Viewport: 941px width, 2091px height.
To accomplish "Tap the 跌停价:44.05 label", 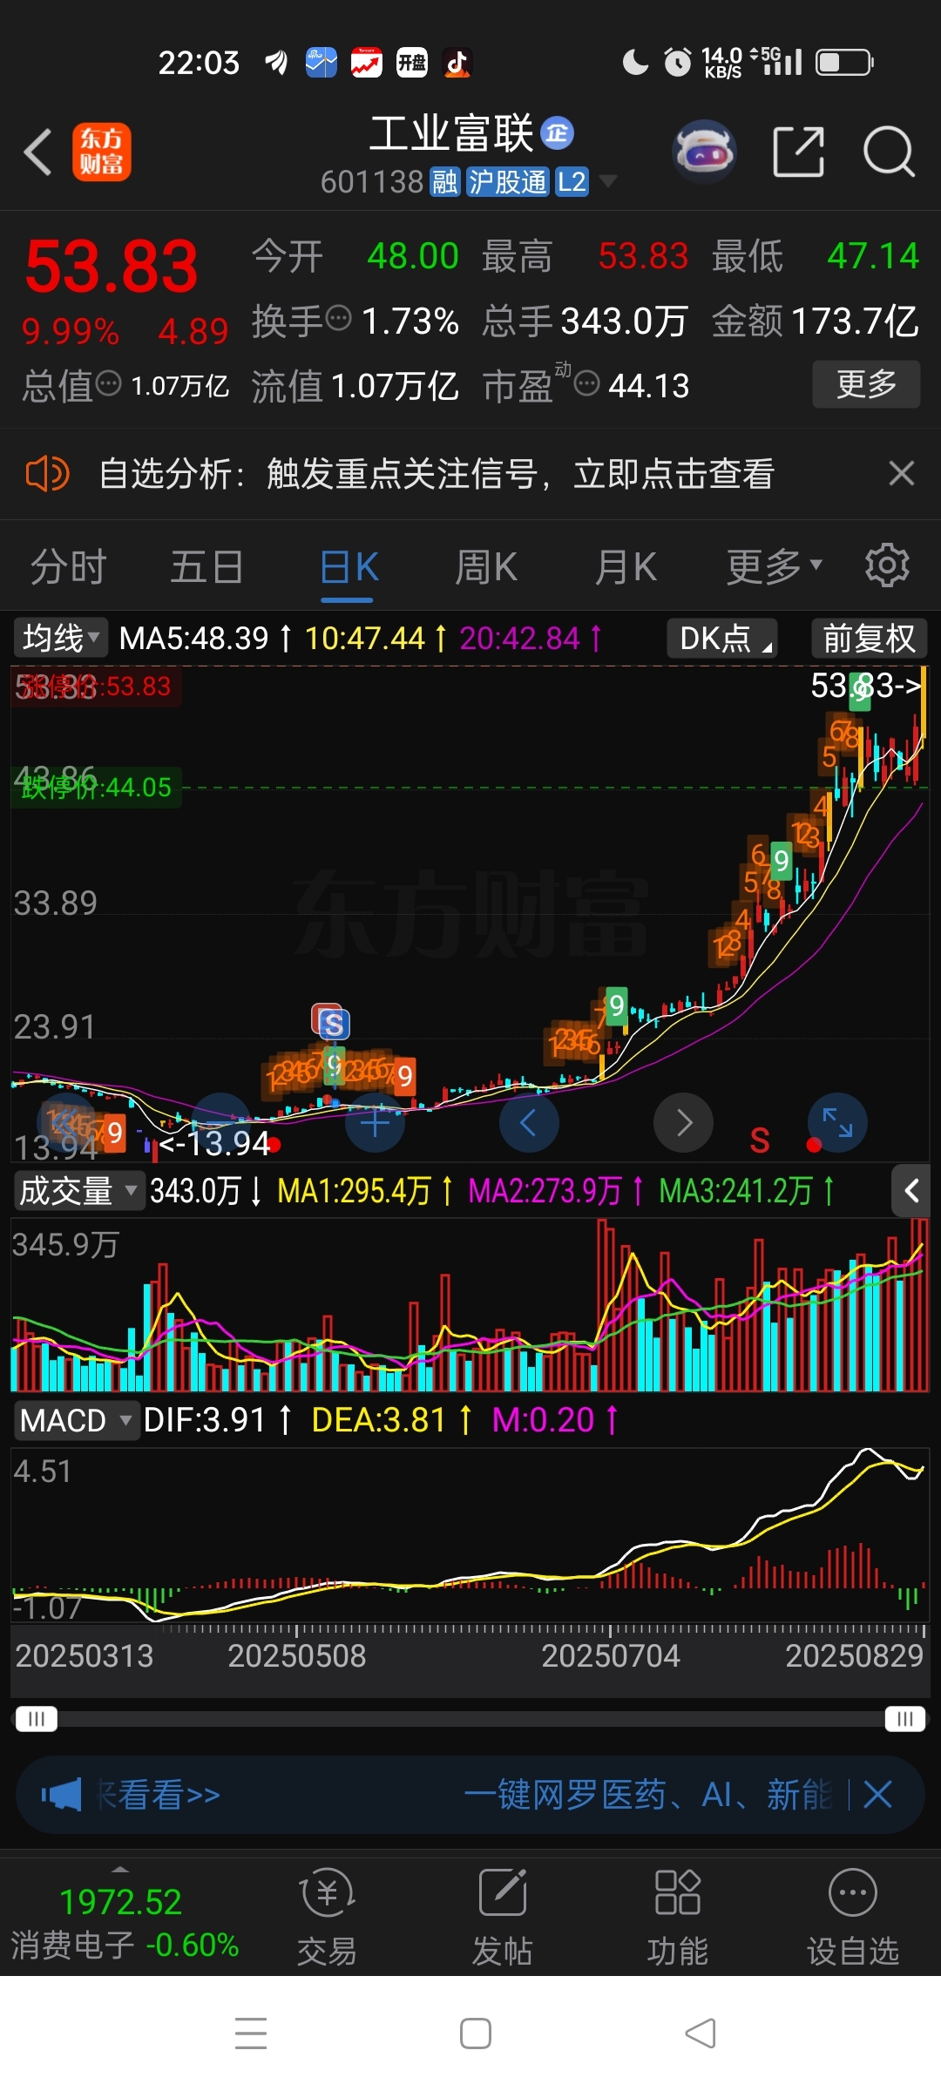I will click(97, 788).
